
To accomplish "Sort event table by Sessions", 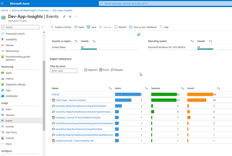I will point(183,88).
